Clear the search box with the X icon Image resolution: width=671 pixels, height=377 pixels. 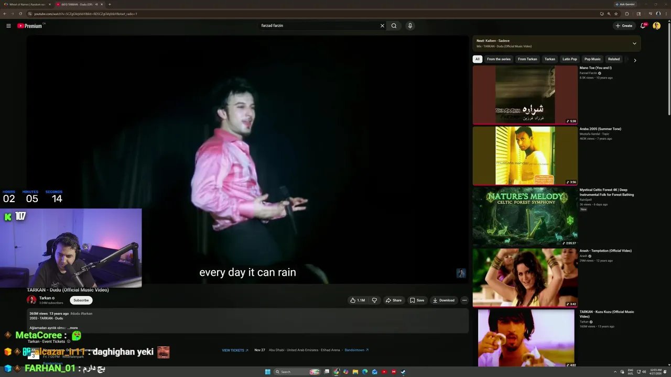point(382,26)
